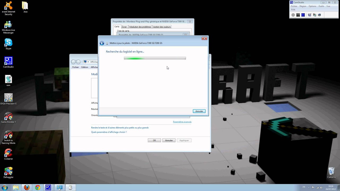Open Fichier menu in the Affichage window
Image resolution: width=340 pixels, height=191 pixels.
click(x=75, y=67)
